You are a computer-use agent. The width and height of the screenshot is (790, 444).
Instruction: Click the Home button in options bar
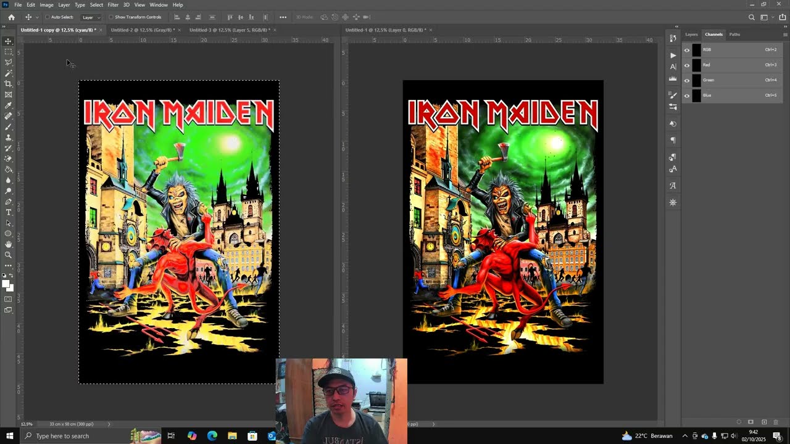11,17
